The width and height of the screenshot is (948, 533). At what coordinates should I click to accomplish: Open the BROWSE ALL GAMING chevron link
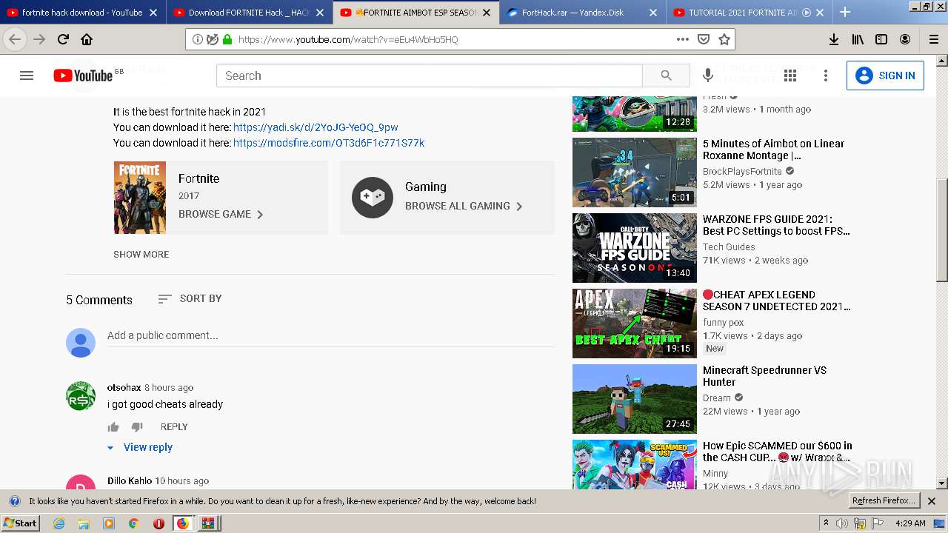[464, 206]
